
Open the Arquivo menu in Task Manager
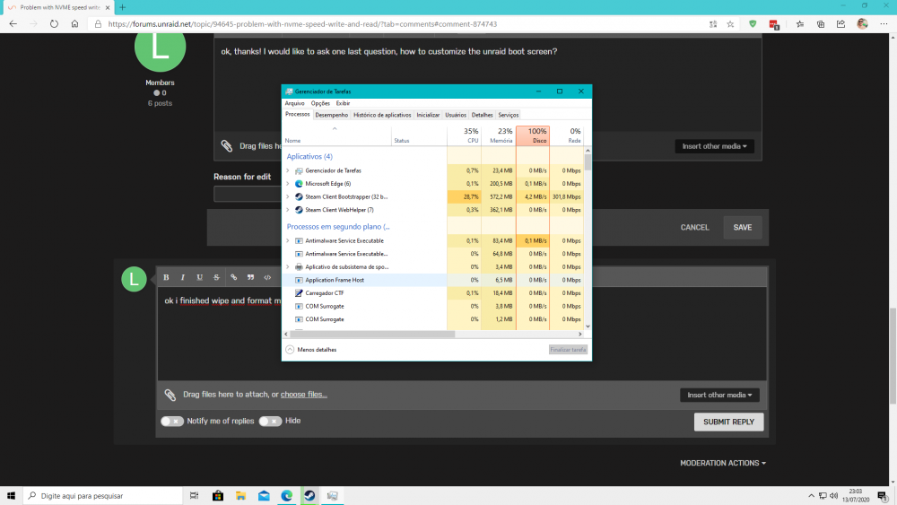pyautogui.click(x=294, y=103)
